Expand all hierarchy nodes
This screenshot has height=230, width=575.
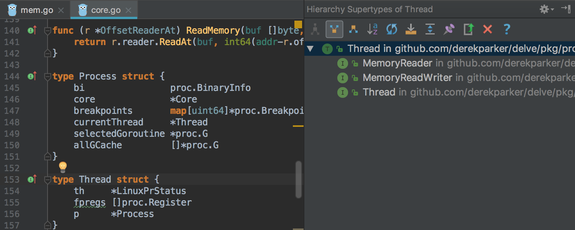point(430,29)
